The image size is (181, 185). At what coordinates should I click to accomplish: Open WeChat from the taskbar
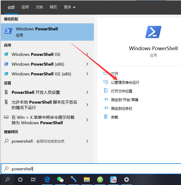coord(60,180)
